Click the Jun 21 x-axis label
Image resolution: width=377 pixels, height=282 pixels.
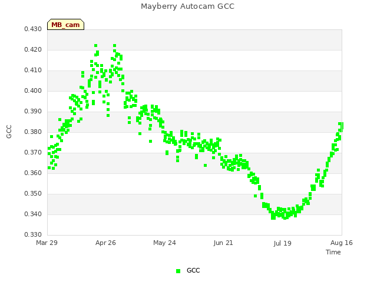tap(223, 243)
